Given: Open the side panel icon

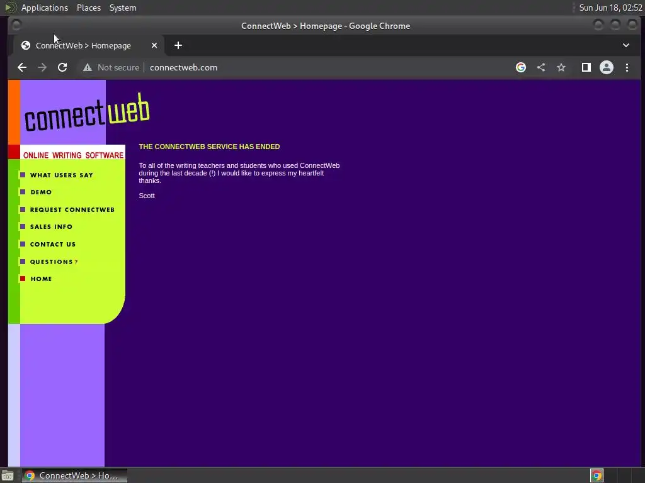Looking at the screenshot, I should [x=586, y=67].
